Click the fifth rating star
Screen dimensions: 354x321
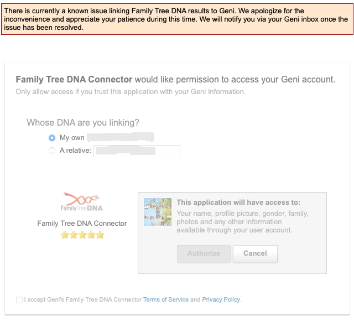point(100,235)
